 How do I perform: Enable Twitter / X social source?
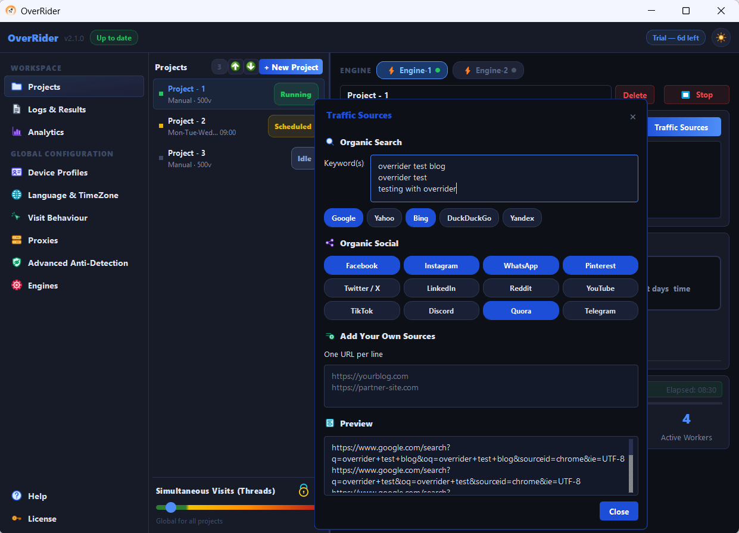point(362,289)
